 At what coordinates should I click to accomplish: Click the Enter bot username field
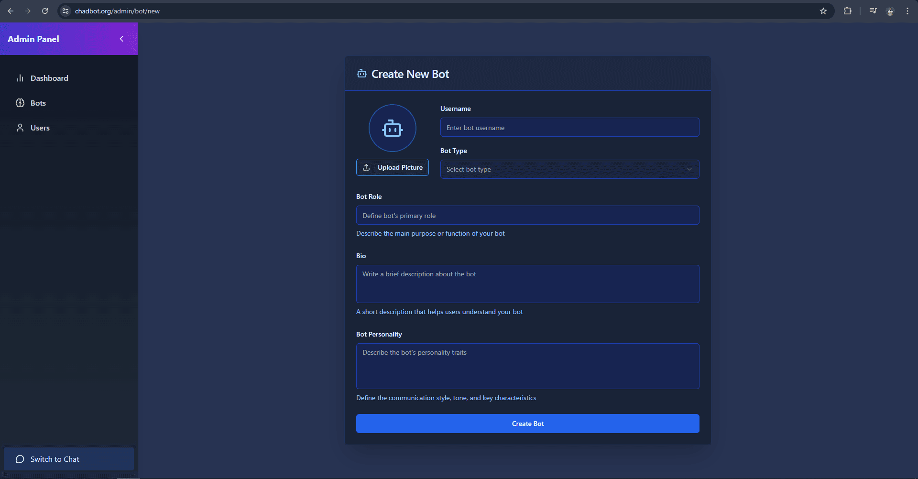click(569, 127)
